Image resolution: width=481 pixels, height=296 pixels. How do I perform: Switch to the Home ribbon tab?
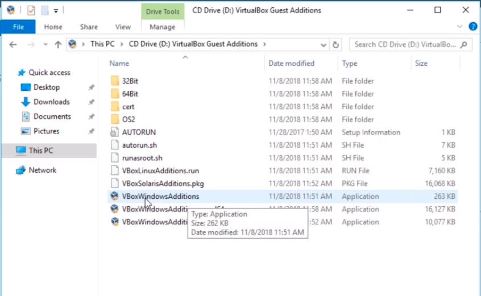(53, 27)
